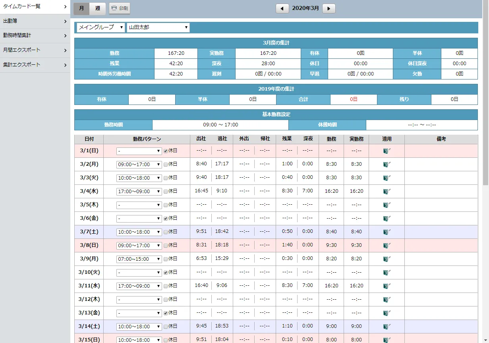
Task: Expand work pattern dropdown for 3/3(火)
Action: tap(139, 178)
